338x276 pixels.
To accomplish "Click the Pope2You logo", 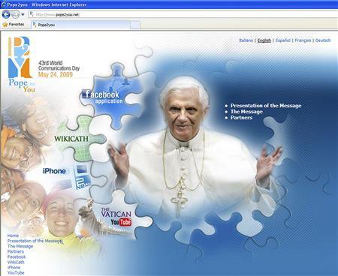I will click(21, 64).
